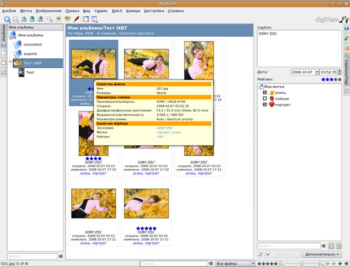Image resolution: width=350 pixels, height=267 pixels.
Task: Clear the tag search field icon
Action: click(323, 246)
